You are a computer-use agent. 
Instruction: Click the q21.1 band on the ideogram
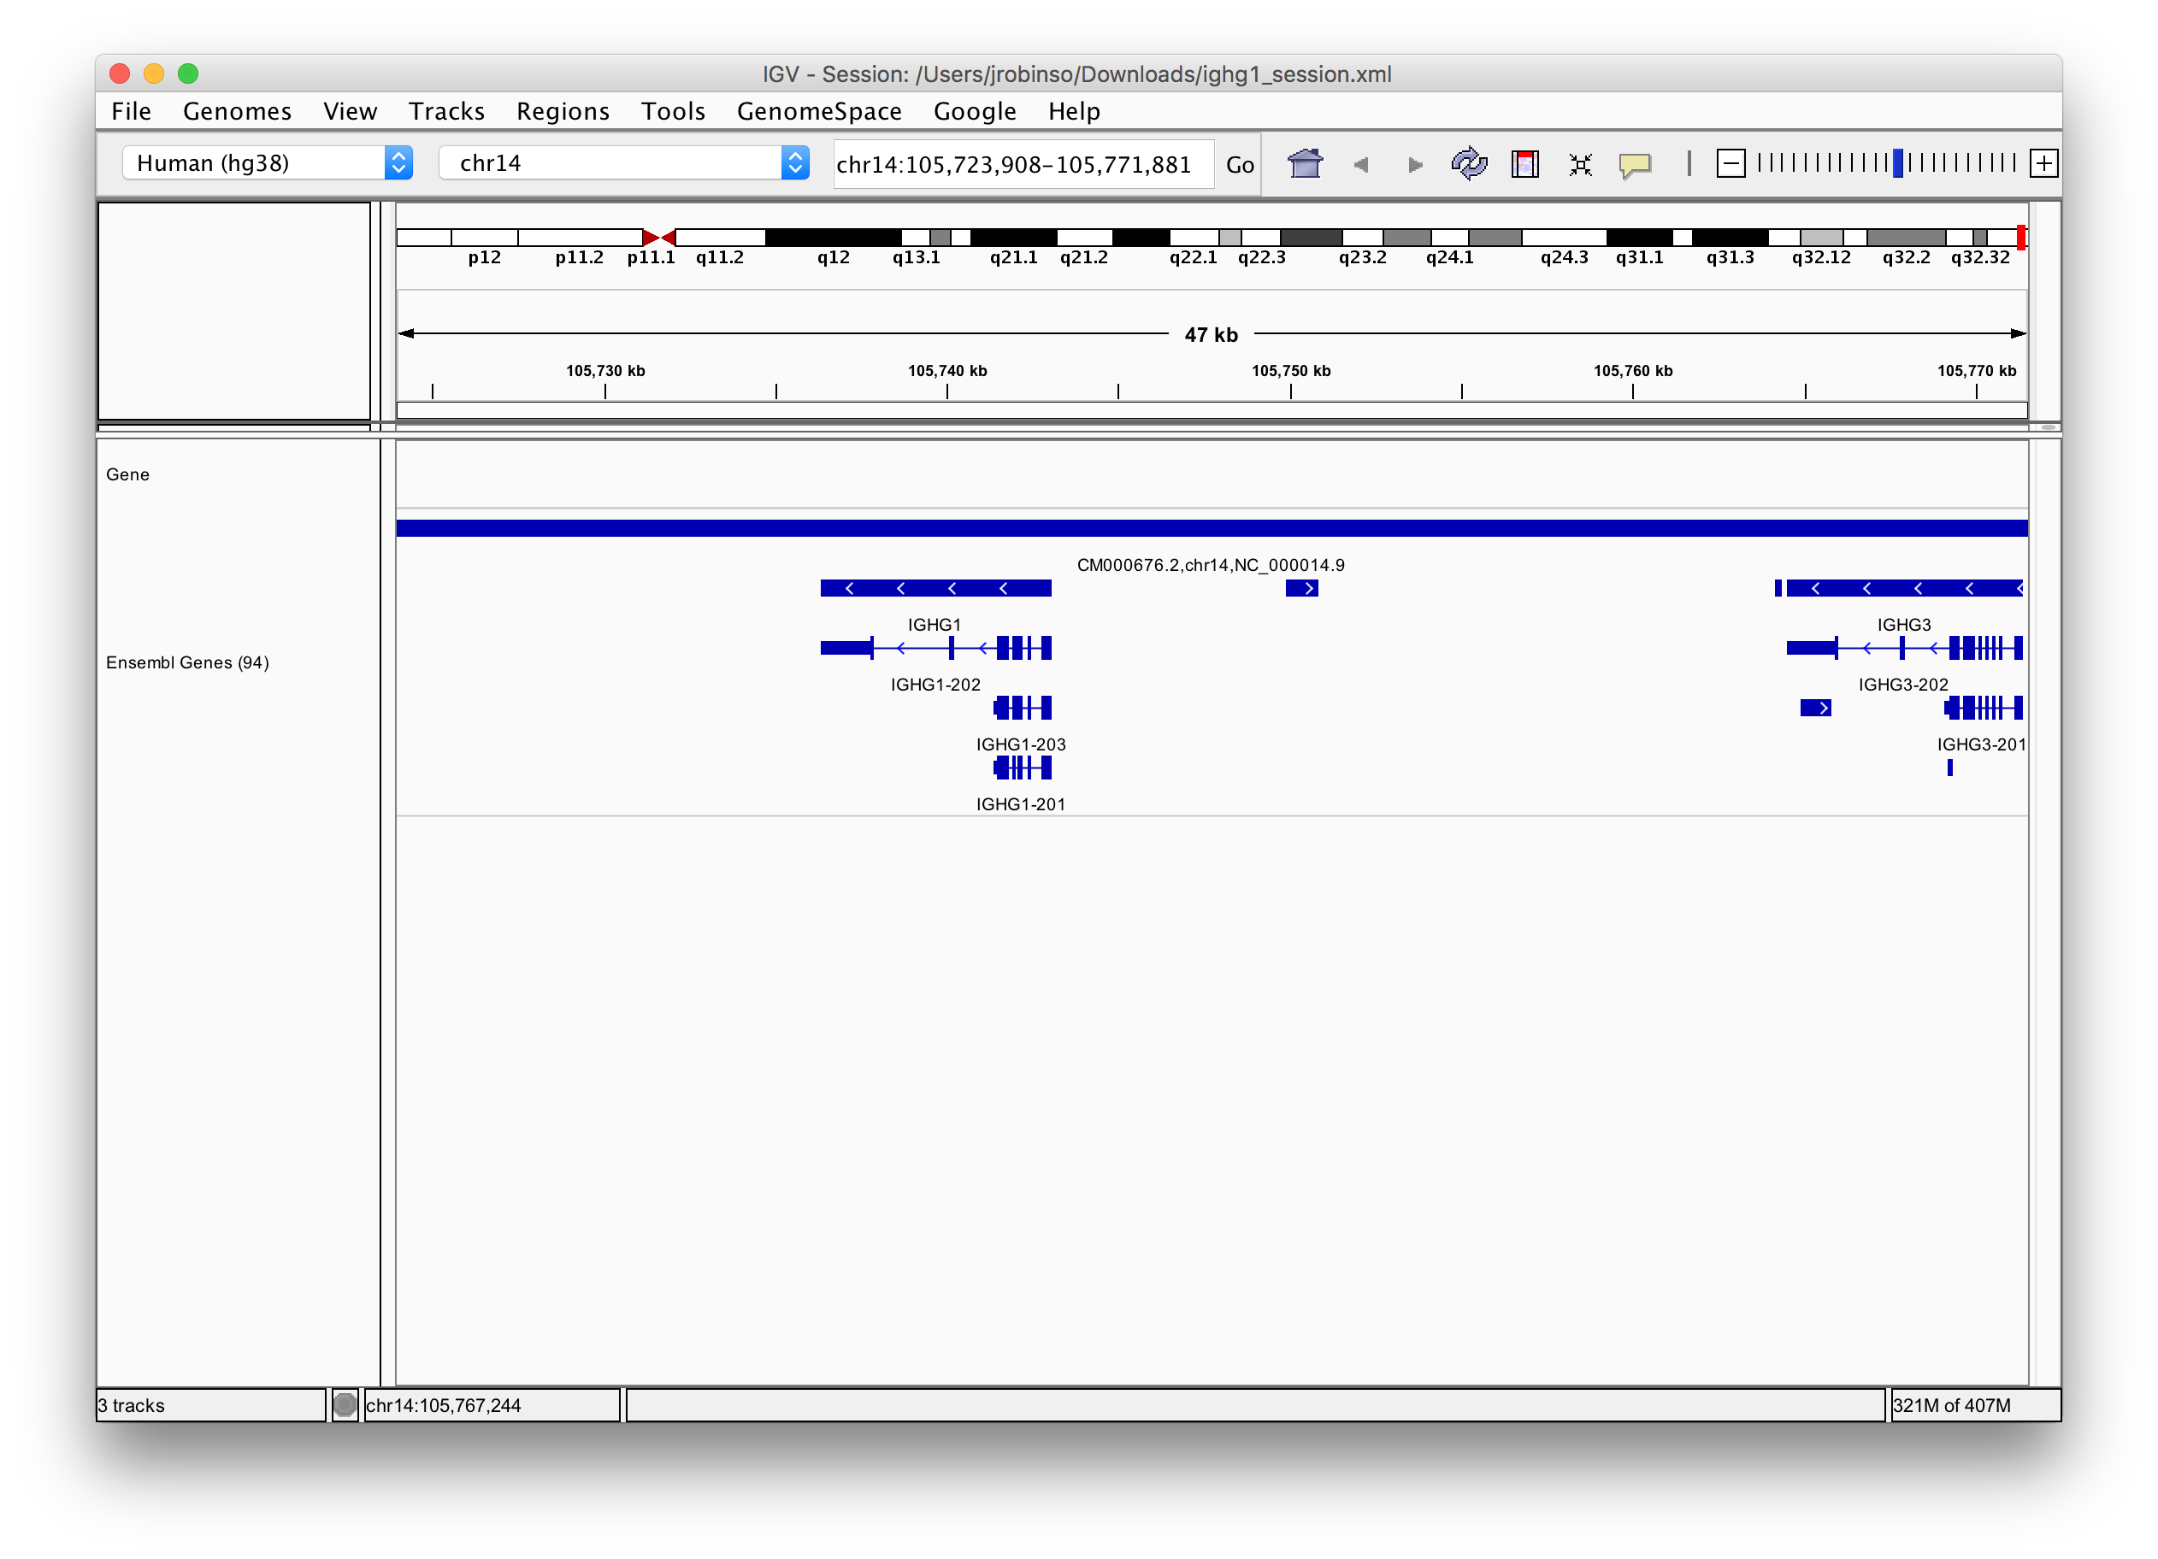click(1012, 237)
